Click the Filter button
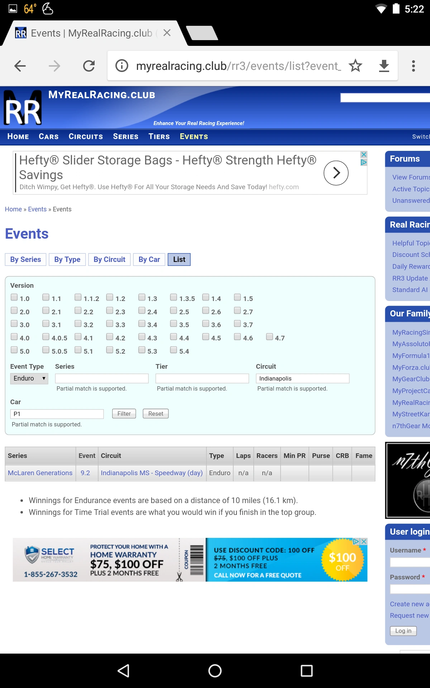This screenshot has width=430, height=688. coord(124,414)
